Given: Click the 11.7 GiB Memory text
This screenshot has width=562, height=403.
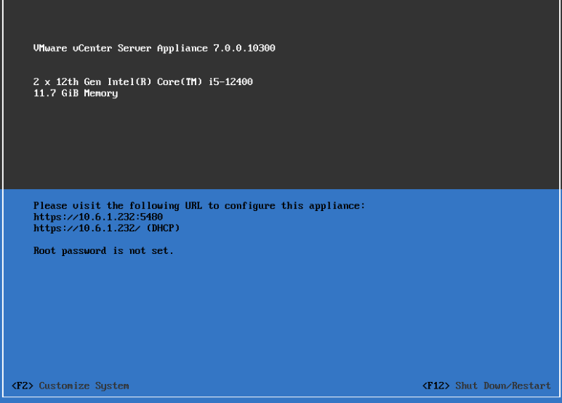Looking at the screenshot, I should 76,93.
